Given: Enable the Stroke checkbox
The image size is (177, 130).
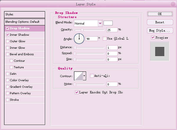Looking at the screenshot, I should pyautogui.click(x=7, y=100).
